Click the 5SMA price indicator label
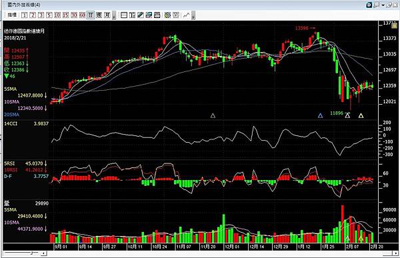The image size is (400, 258). 10,89
